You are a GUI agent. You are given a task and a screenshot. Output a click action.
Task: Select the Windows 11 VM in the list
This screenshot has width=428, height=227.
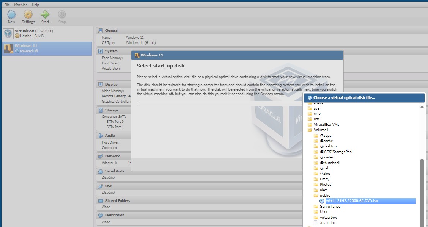tap(47, 49)
